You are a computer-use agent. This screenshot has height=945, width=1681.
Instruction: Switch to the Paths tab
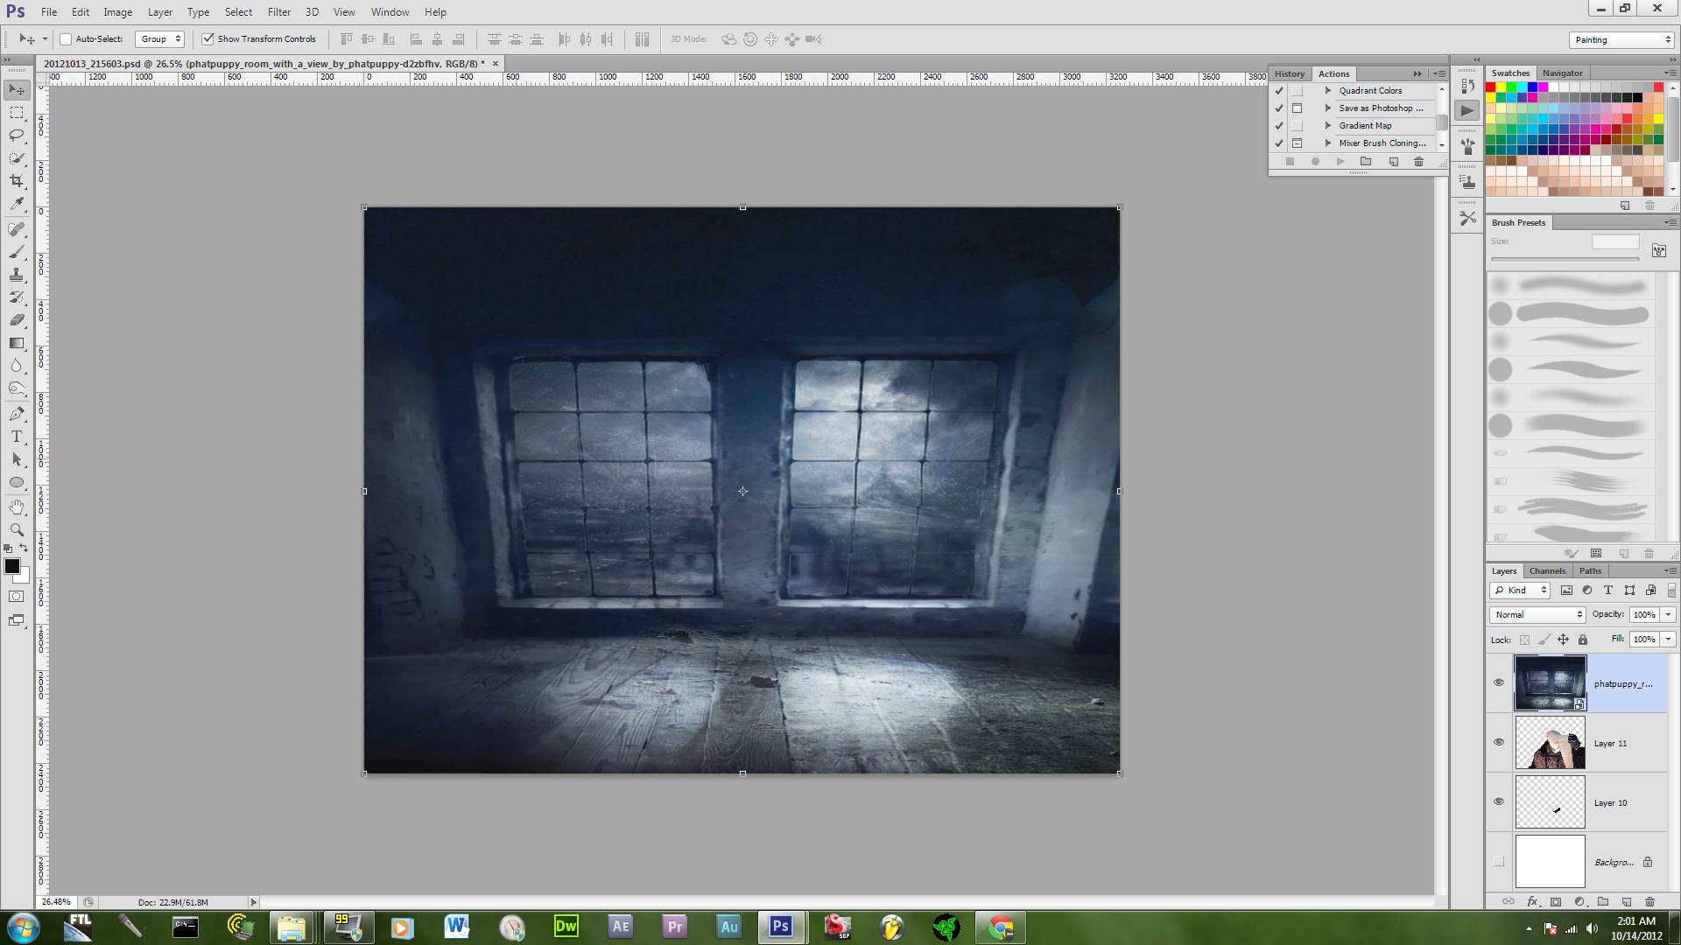pos(1590,571)
